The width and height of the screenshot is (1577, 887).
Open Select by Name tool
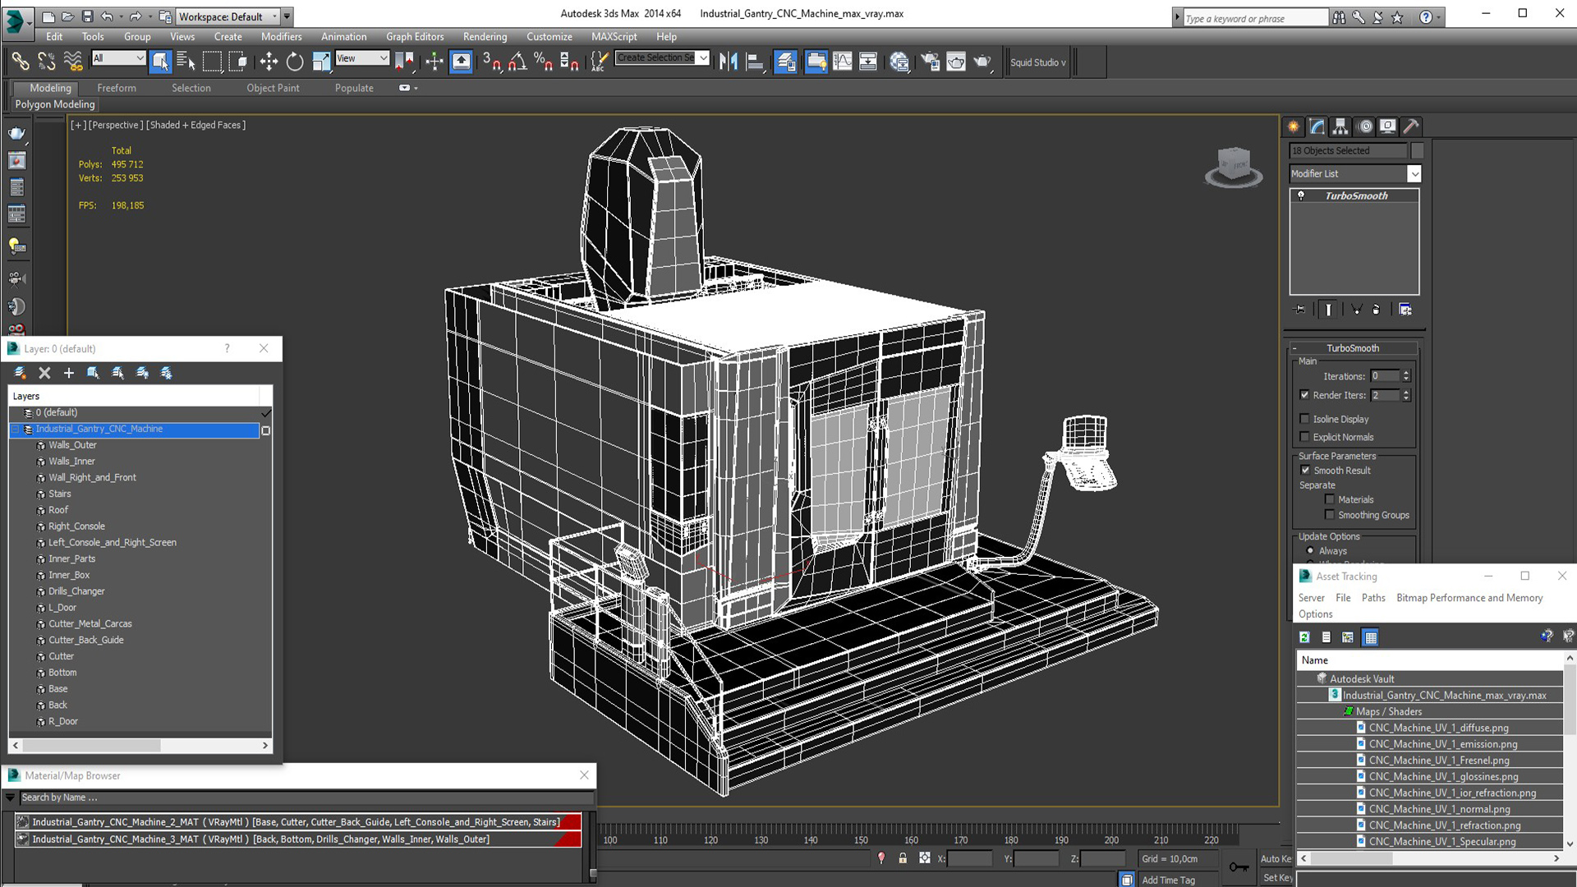tap(186, 62)
